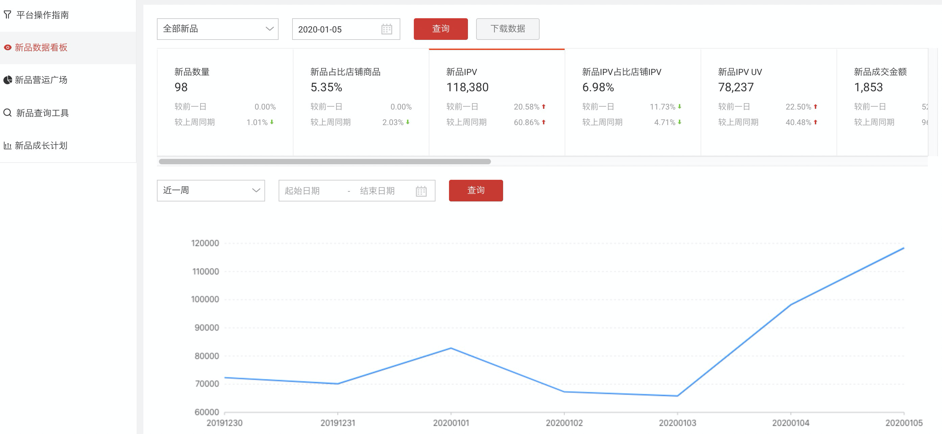Open calendar icon in date range field
The image size is (942, 434).
tap(421, 191)
